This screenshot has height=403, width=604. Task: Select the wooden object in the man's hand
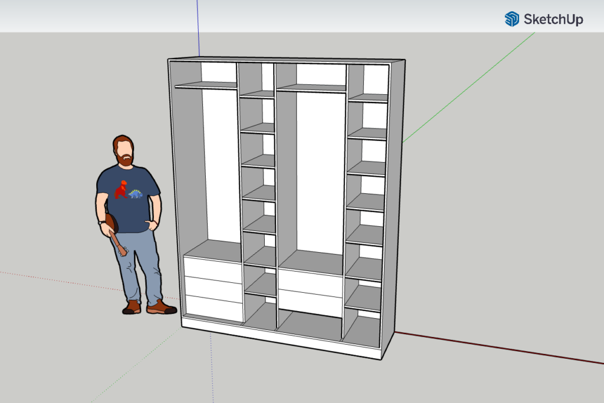click(x=116, y=236)
